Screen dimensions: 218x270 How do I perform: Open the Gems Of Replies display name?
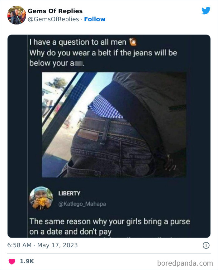[x=55, y=11]
